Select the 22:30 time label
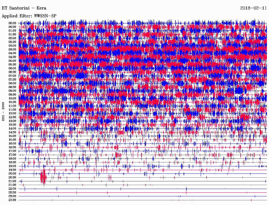Screen dimensions: 269x205 [x=12, y=192]
